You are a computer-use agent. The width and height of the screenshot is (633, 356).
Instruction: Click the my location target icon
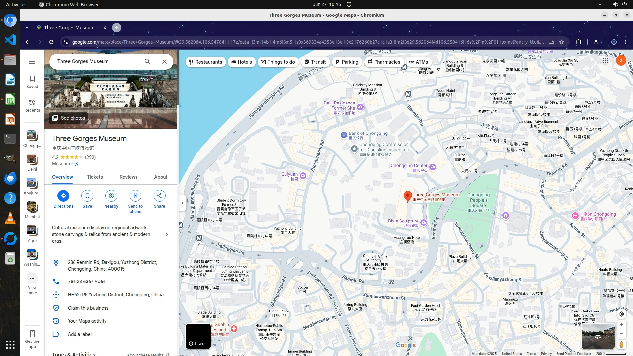[621, 314]
